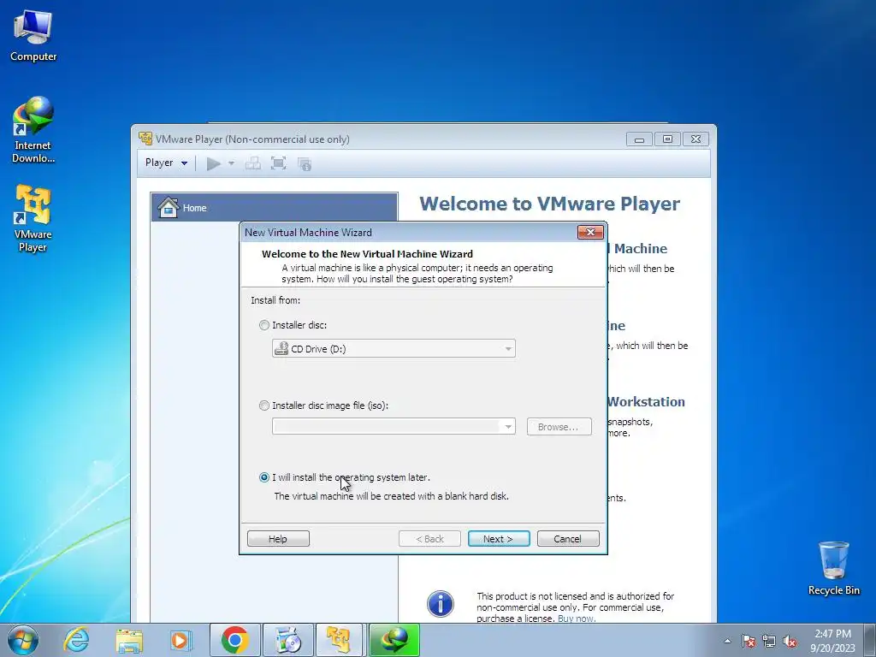
Task: Click the Windows Start orb
Action: tap(23, 640)
